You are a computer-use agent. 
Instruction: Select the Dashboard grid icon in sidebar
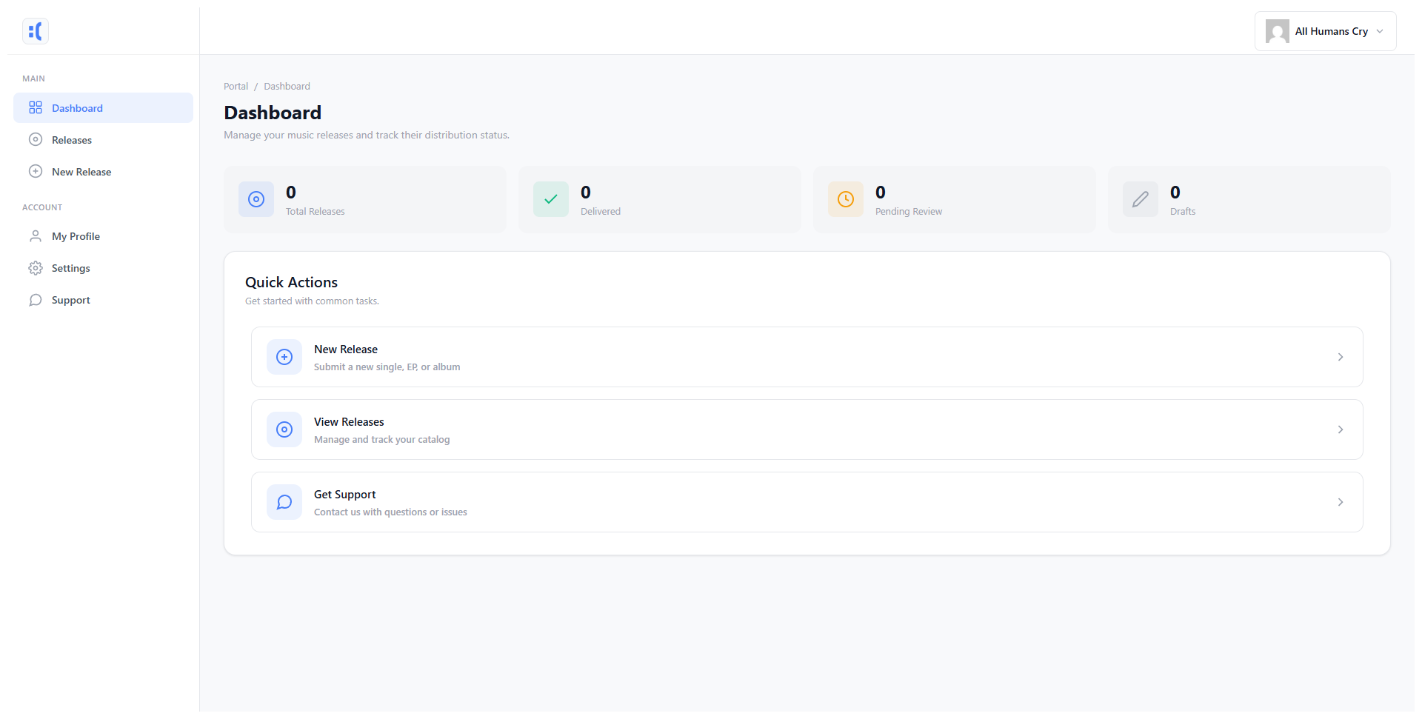pos(36,107)
